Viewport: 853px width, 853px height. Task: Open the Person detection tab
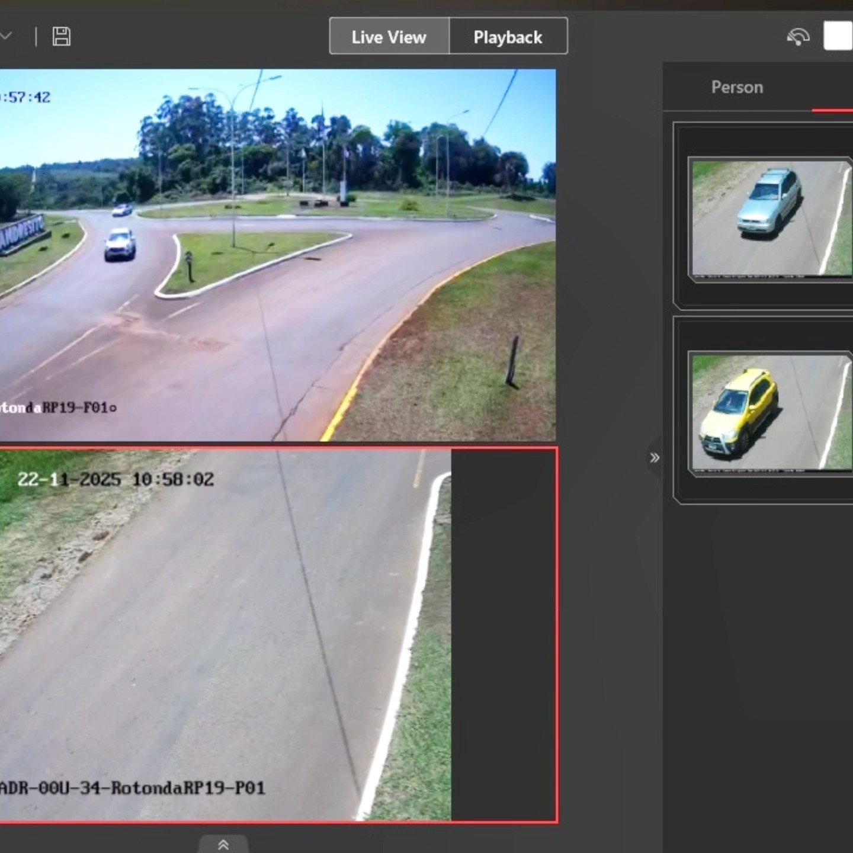coord(736,87)
